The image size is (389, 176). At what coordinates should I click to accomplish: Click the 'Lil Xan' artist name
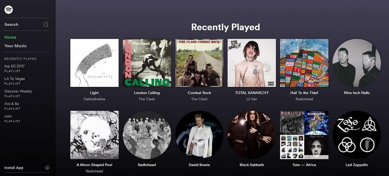point(251,99)
